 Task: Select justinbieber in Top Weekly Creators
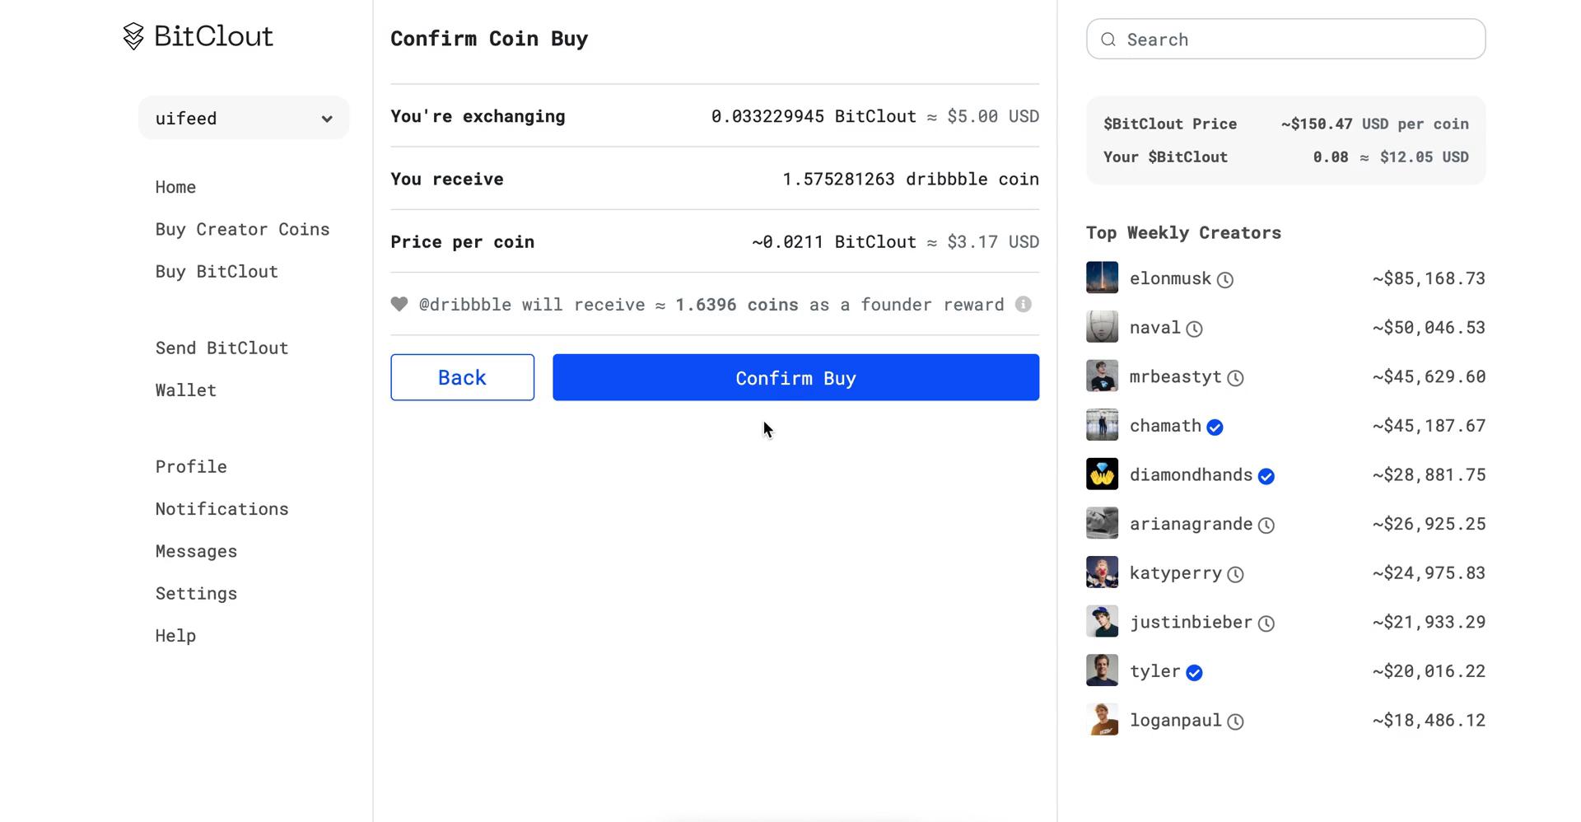coord(1190,623)
